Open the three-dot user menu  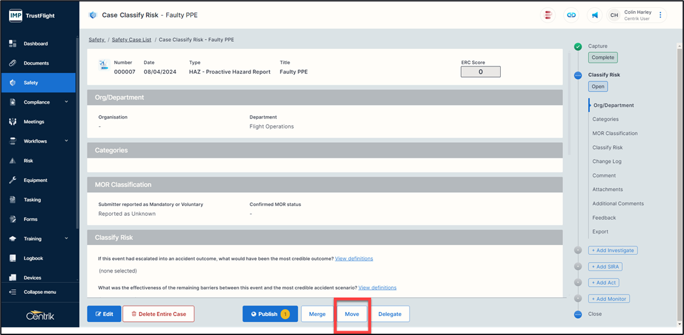pos(661,15)
